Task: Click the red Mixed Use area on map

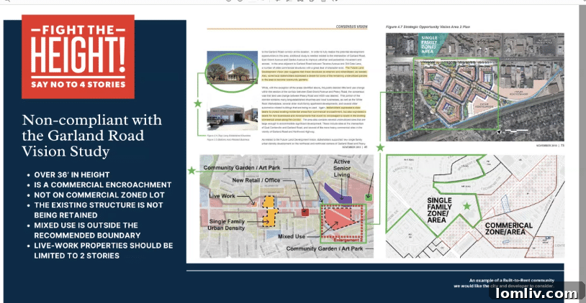Action: [x=339, y=218]
